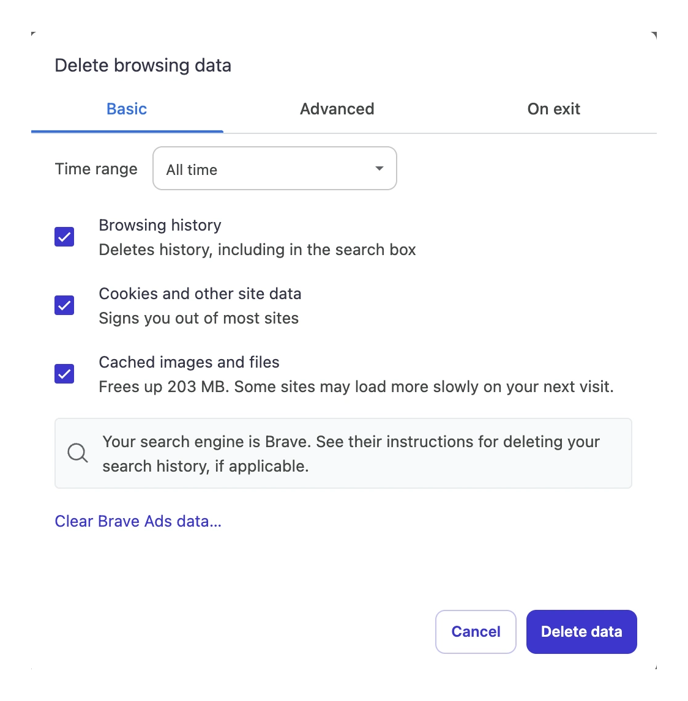
Task: Click the dropdown arrow icon inside the All time selector
Action: (x=378, y=168)
